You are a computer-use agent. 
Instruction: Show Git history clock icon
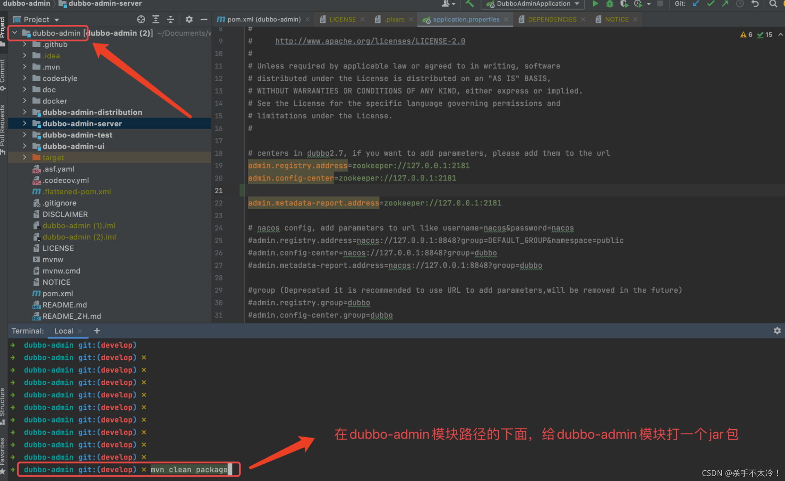point(740,4)
